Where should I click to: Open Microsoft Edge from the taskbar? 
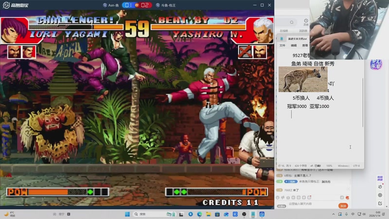199,214
